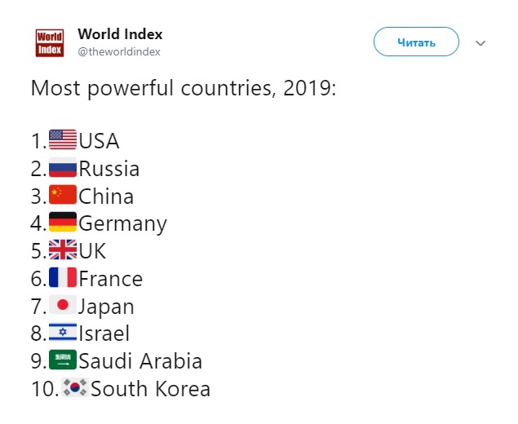
Task: Click the France flag emoji
Action: (63, 277)
